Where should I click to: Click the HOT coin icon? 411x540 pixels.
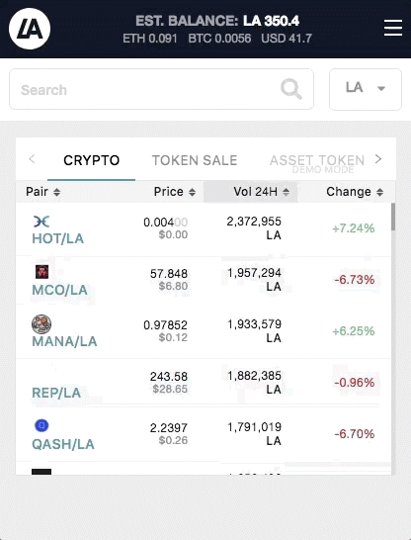41,222
